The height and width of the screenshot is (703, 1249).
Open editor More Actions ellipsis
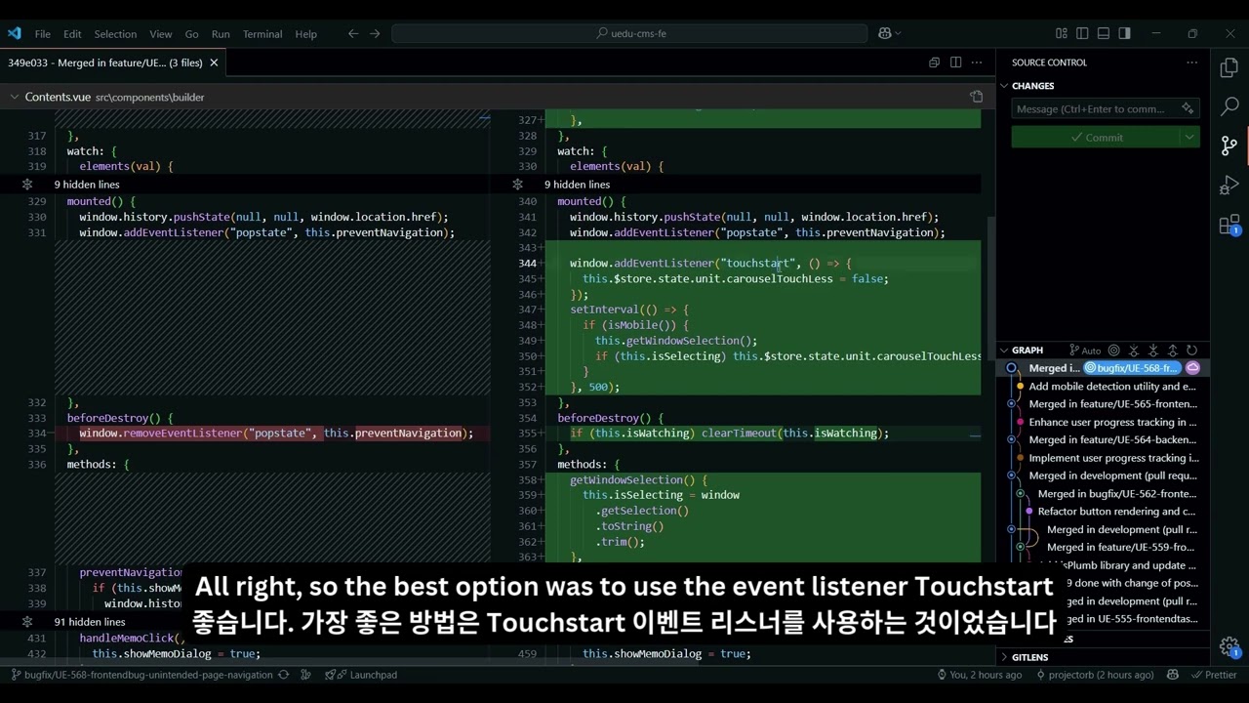[x=977, y=62]
